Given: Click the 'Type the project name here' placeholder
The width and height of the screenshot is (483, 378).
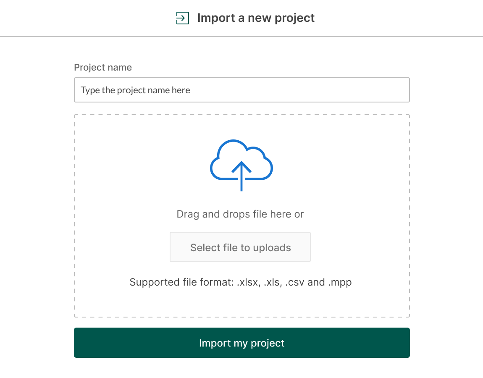Looking at the screenshot, I should pos(135,90).
